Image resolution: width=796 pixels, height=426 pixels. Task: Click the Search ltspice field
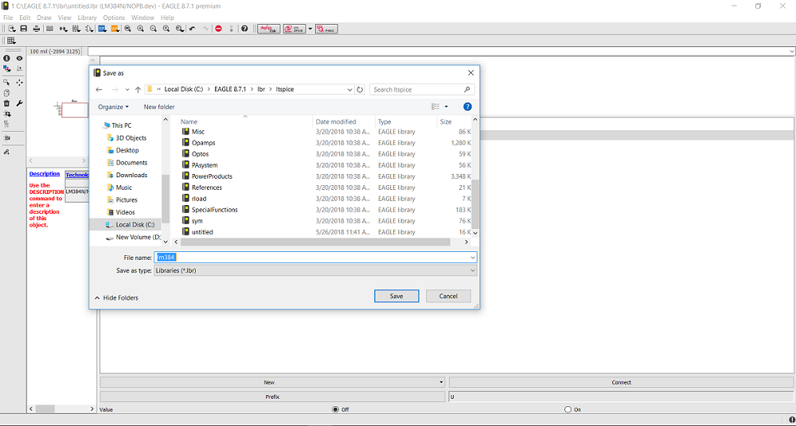[x=422, y=89]
